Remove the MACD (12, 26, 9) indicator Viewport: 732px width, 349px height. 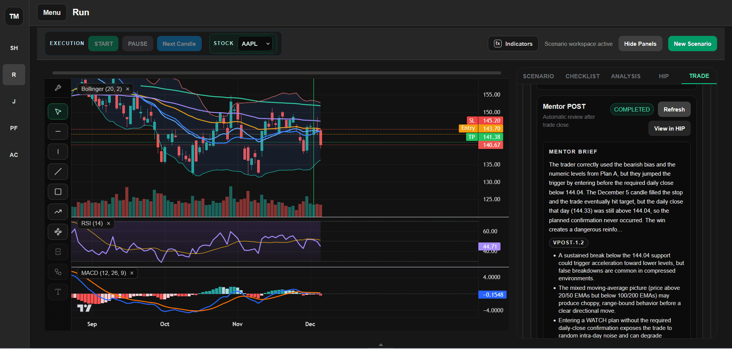(132, 273)
